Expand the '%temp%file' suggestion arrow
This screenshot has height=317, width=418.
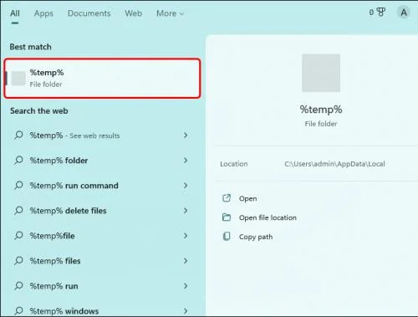point(186,236)
